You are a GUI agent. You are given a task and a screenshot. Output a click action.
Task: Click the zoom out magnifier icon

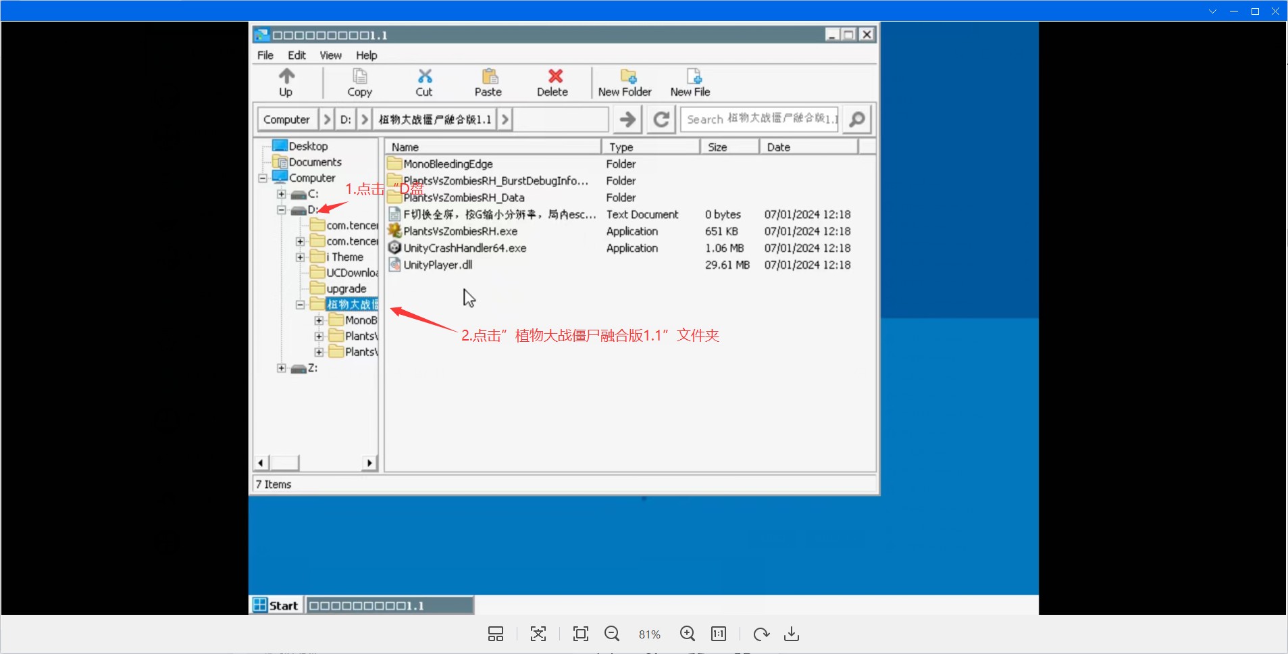pos(612,634)
